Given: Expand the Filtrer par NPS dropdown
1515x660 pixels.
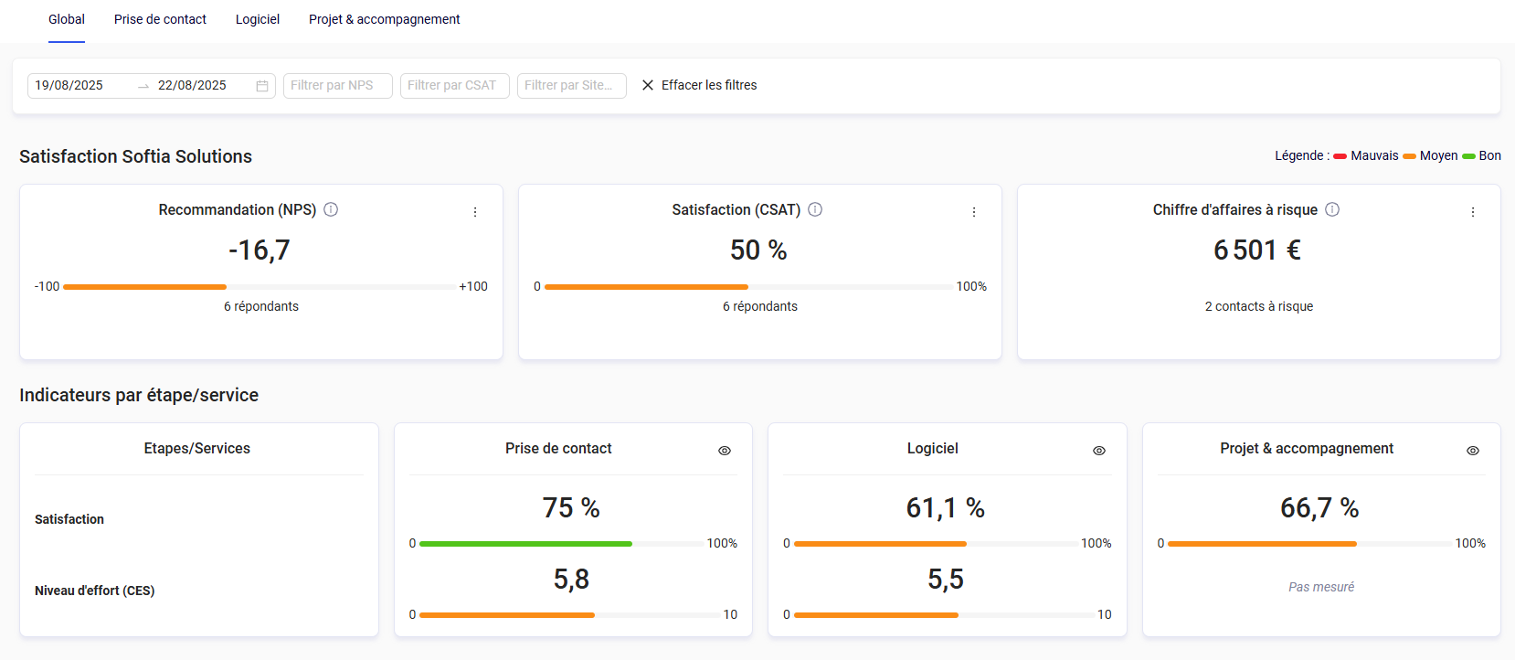Looking at the screenshot, I should [337, 85].
